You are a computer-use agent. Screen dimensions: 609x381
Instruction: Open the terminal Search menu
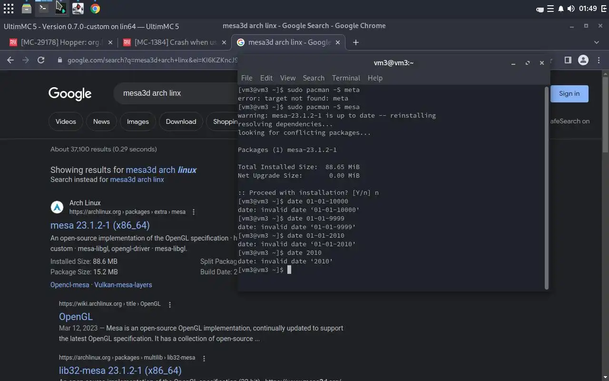click(314, 78)
